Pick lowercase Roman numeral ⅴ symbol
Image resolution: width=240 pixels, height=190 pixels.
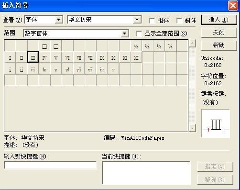pyautogui.click(x=56, y=69)
